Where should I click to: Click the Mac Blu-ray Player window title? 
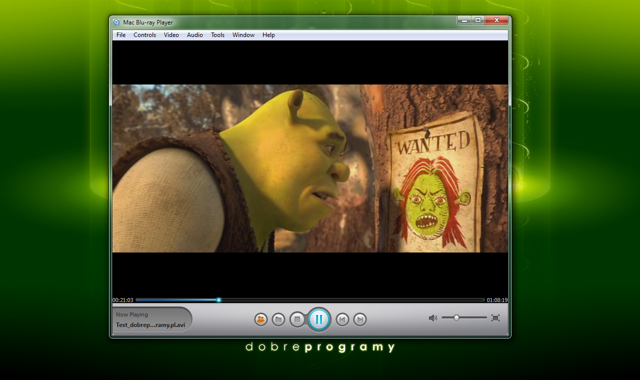(148, 22)
